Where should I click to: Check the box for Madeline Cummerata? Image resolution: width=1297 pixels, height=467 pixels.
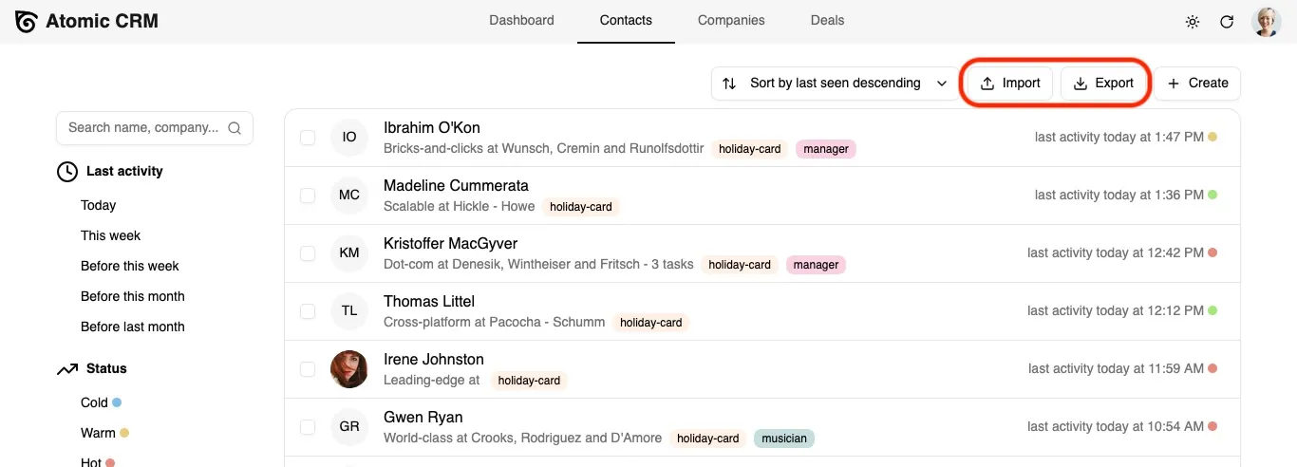[308, 196]
